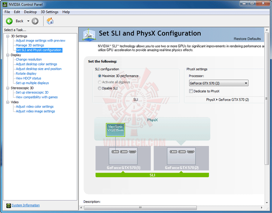The height and width of the screenshot is (213, 272).
Task: Click the vertical scrollbar up arrow
Action: click(x=267, y=30)
